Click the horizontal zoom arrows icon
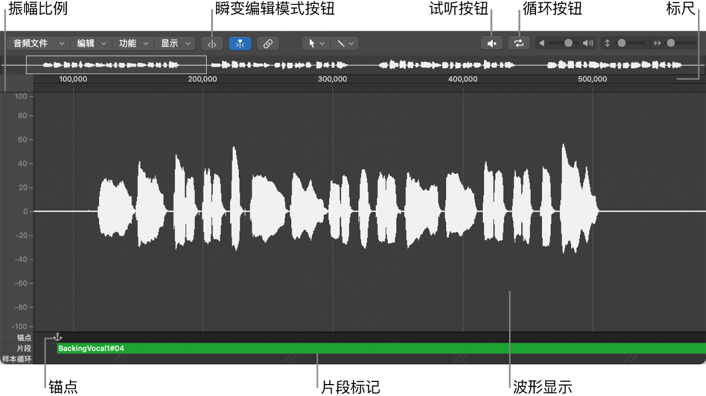 click(x=656, y=43)
